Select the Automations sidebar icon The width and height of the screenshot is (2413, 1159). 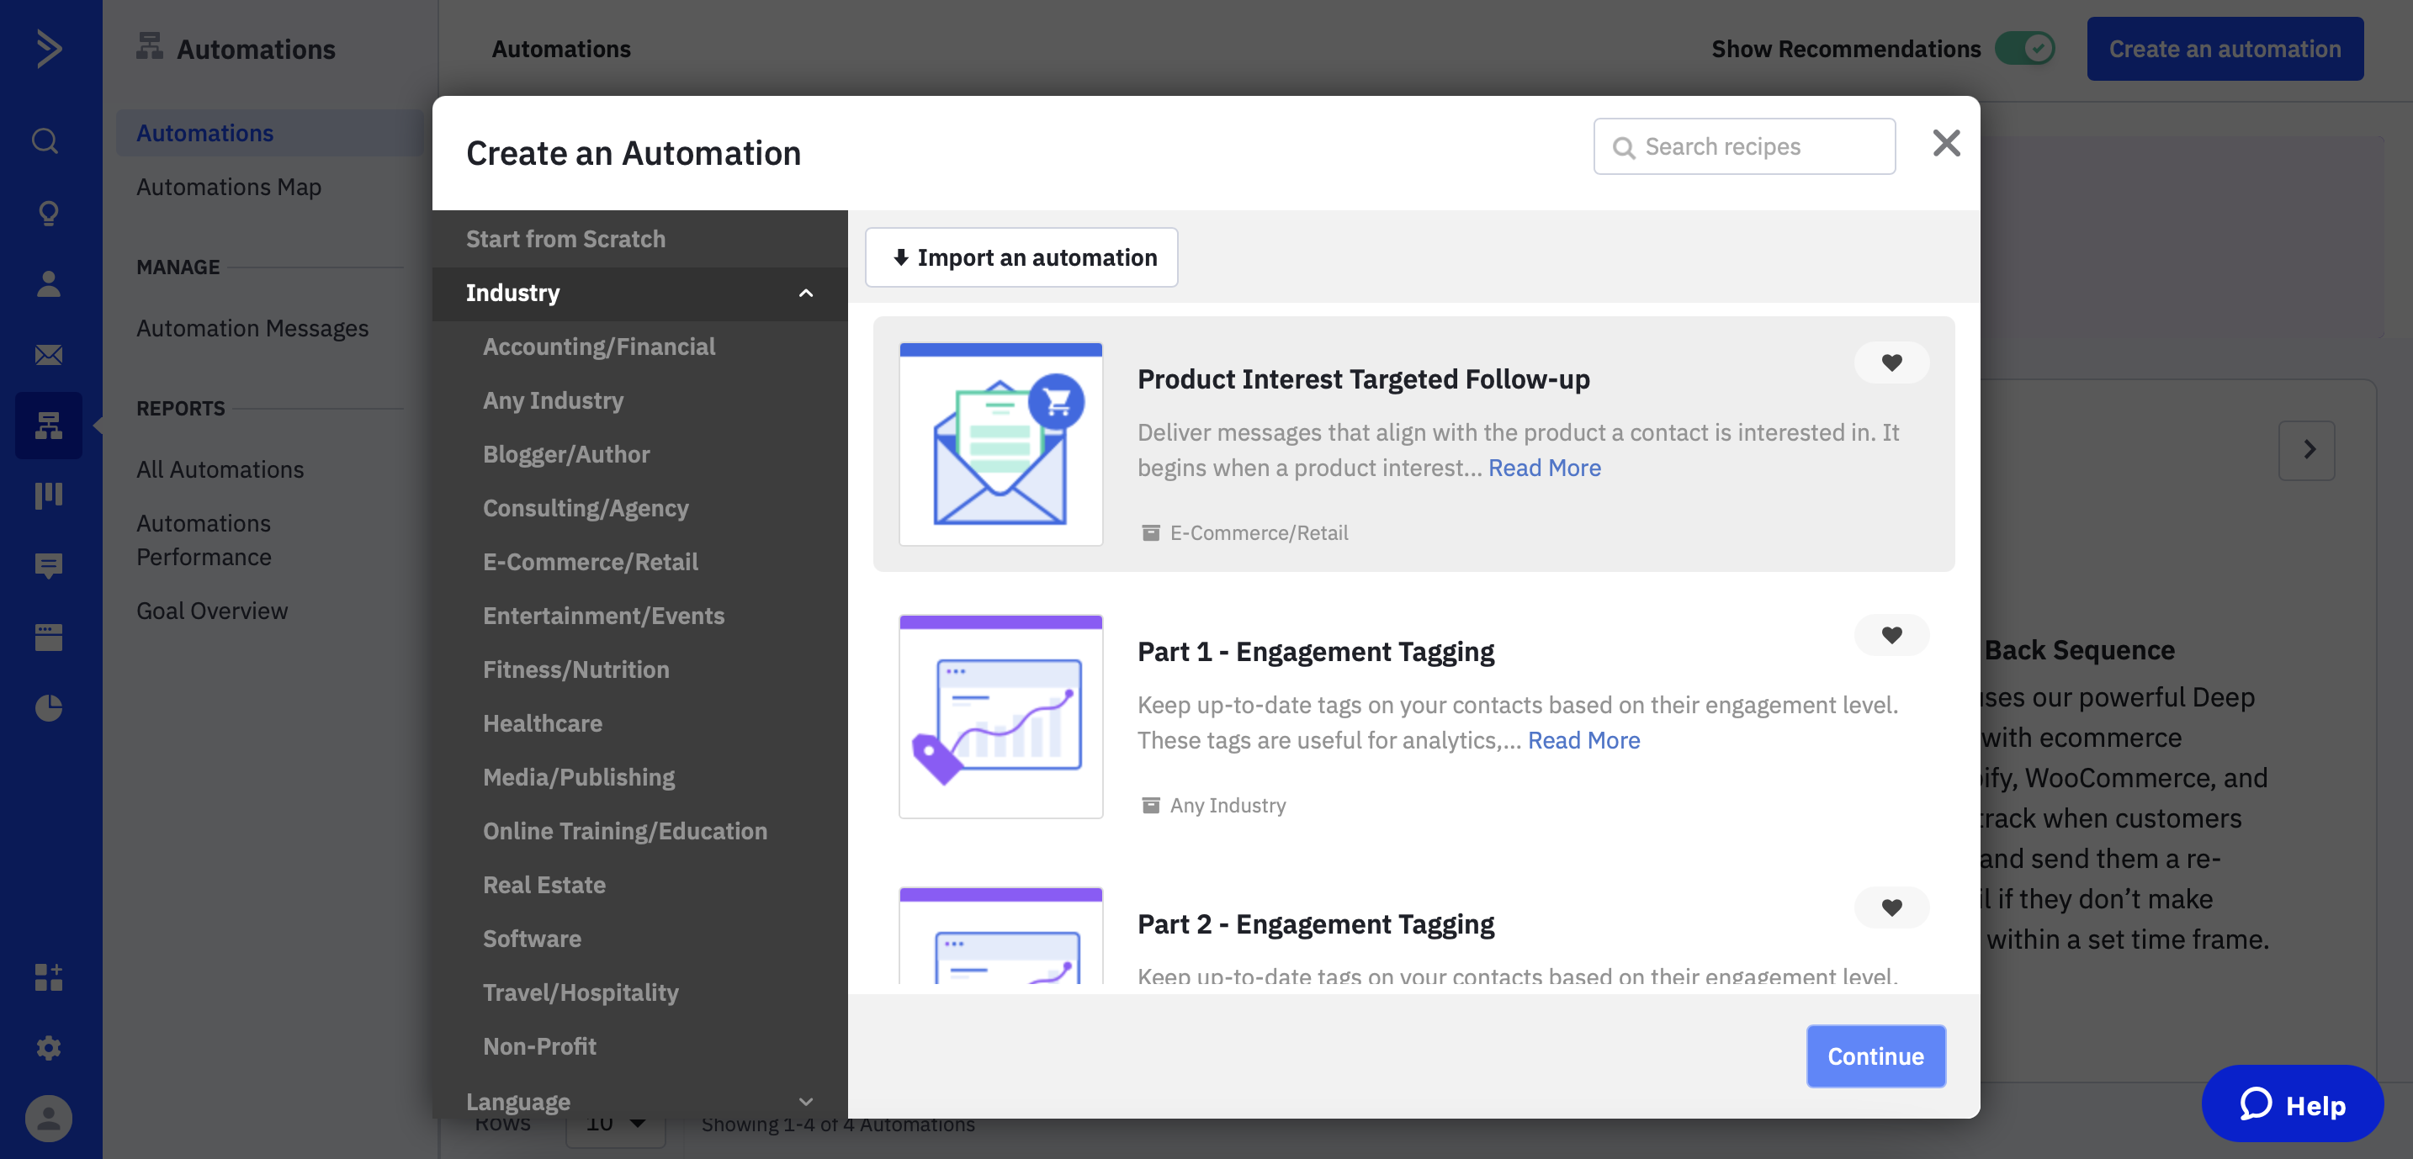[x=48, y=425]
